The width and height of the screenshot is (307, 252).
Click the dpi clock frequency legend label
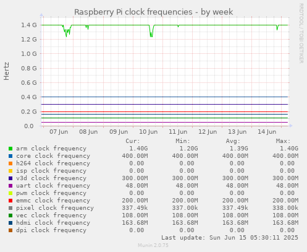tap(51, 230)
